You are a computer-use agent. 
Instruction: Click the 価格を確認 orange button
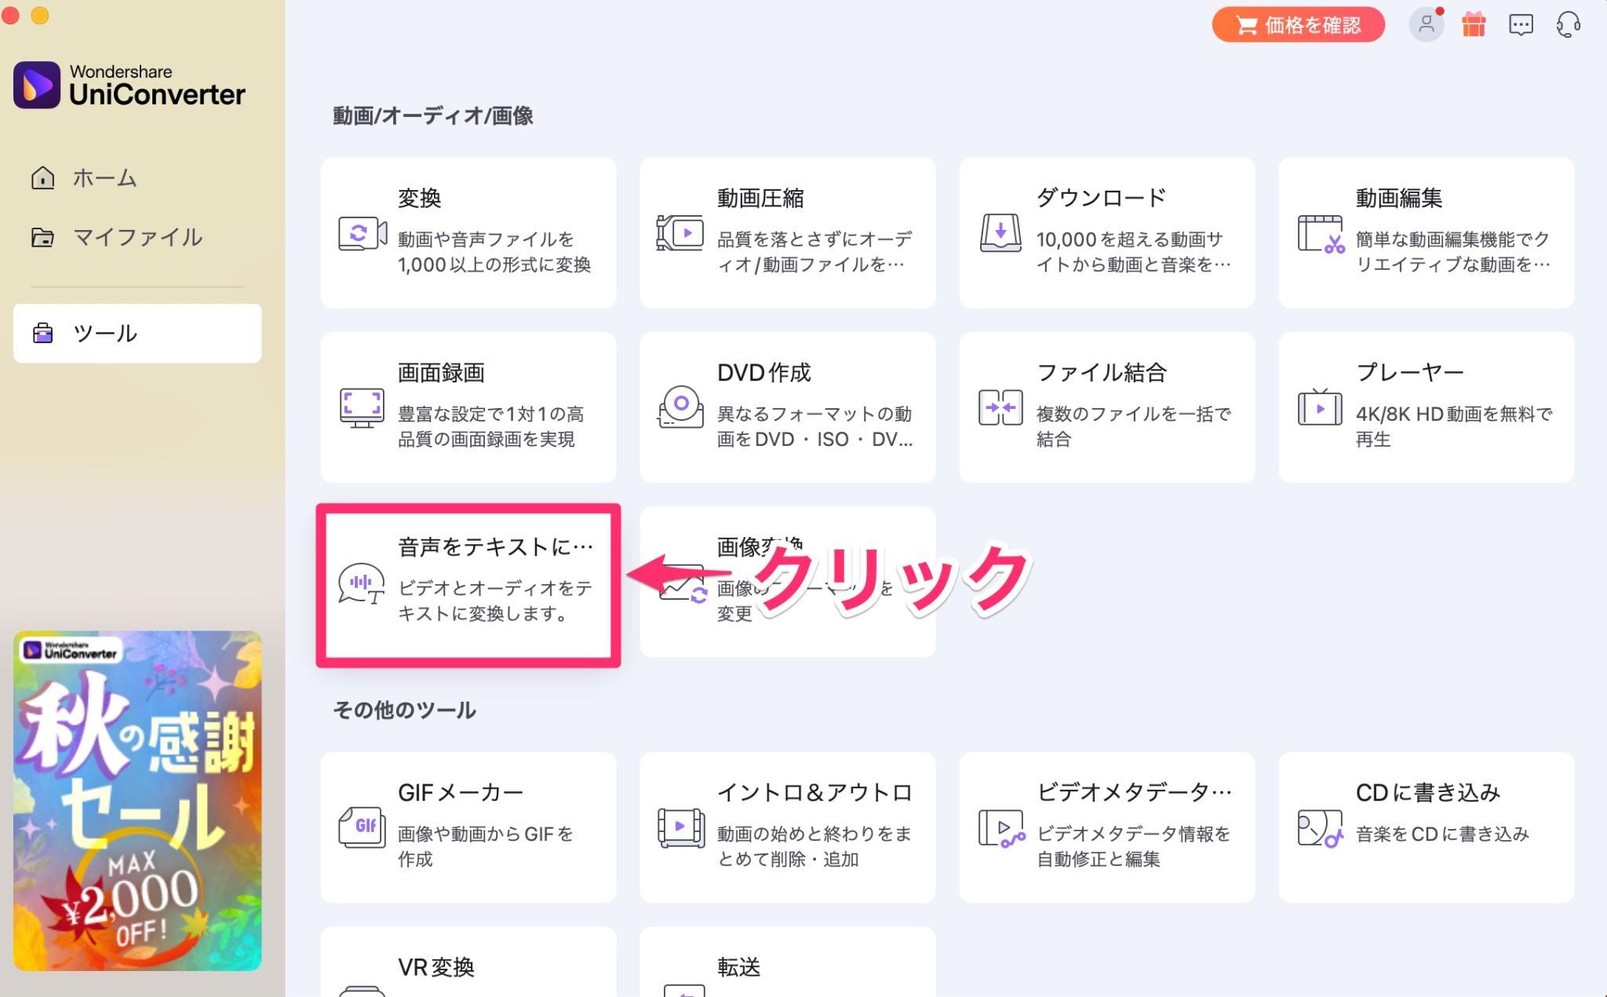tap(1298, 25)
